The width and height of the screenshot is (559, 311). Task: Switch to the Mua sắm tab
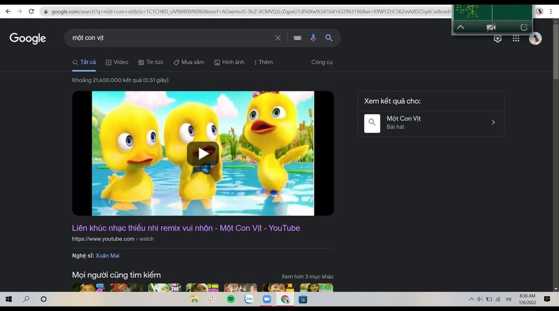(188, 62)
